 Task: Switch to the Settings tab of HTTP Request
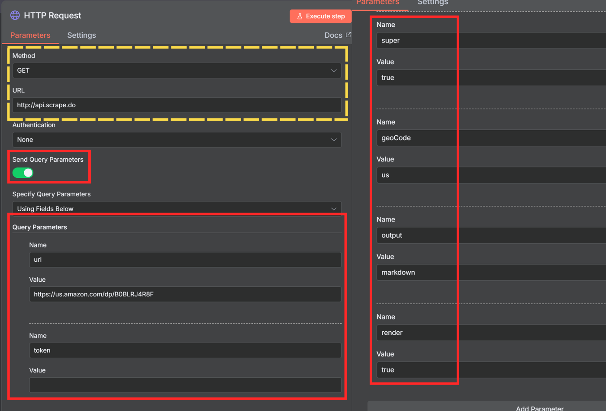click(x=81, y=35)
